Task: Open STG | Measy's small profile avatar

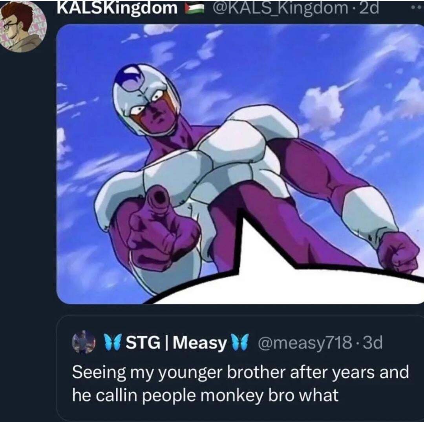Action: pos(84,342)
